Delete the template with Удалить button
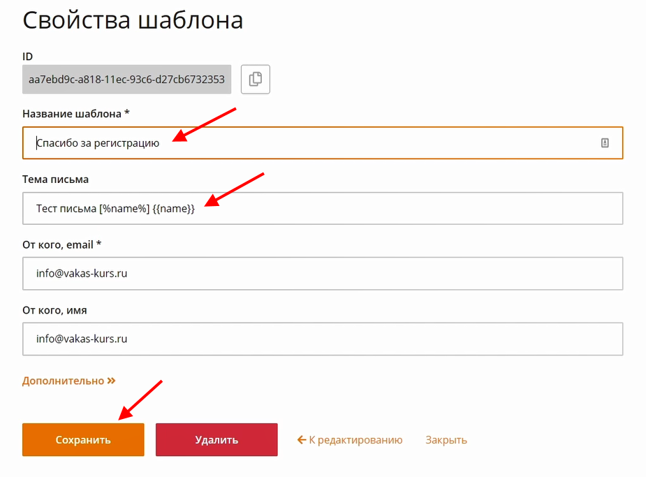The width and height of the screenshot is (646, 477). 216,440
